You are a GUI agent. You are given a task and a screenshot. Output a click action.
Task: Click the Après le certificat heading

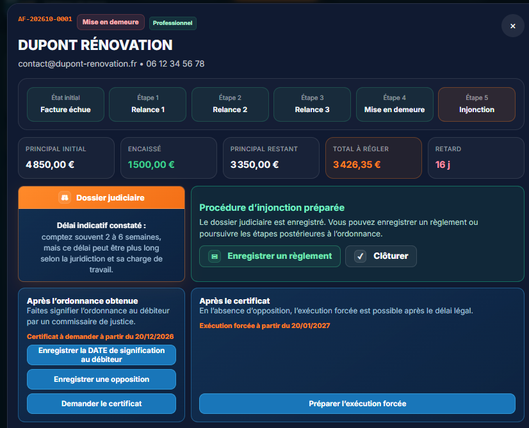(234, 300)
